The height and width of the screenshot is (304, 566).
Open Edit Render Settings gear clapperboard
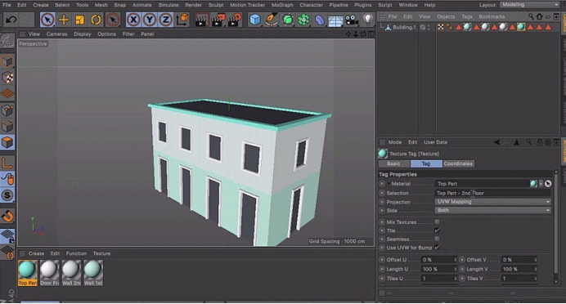(235, 20)
